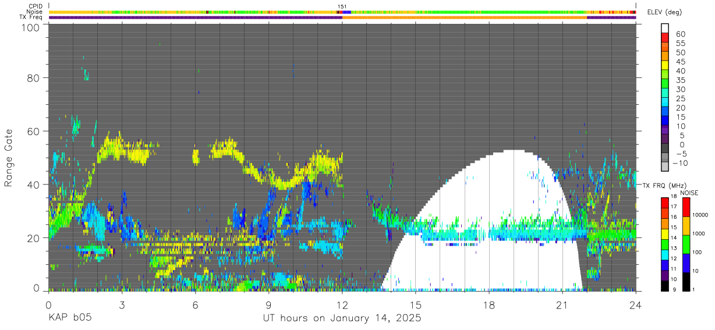Pick the green 30–35 degree ELEV swatch
Viewport: 715px width, 330px height.
665,84
